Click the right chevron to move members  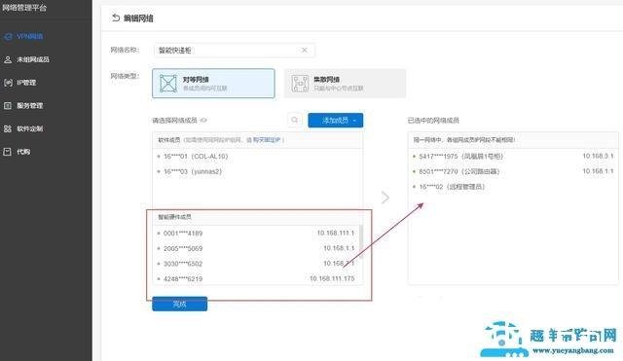(385, 198)
